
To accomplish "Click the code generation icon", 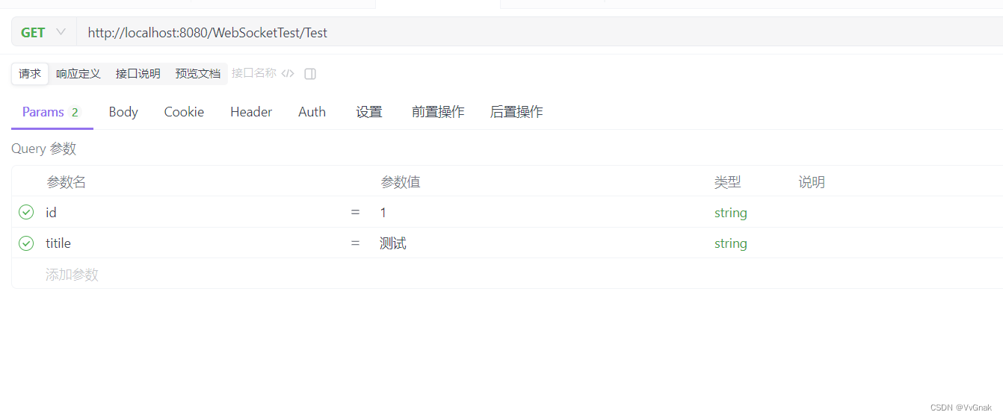I will click(288, 73).
